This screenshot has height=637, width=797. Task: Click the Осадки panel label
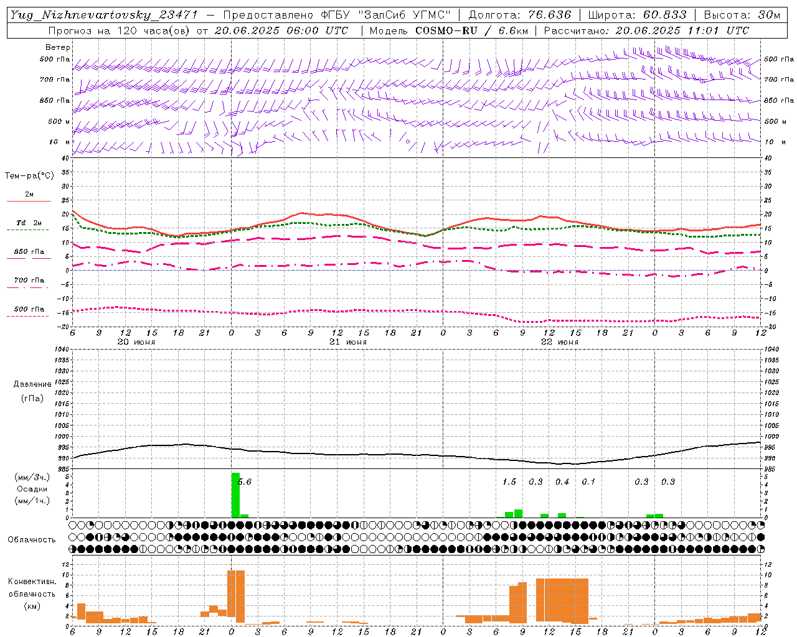coord(32,489)
